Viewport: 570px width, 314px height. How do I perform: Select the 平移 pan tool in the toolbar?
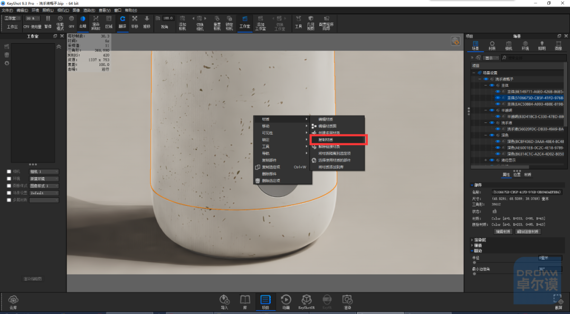(x=135, y=22)
